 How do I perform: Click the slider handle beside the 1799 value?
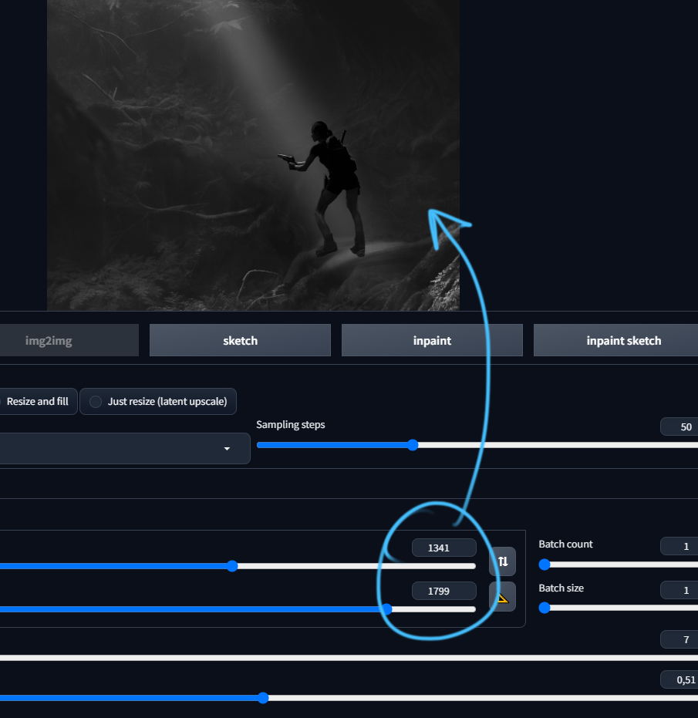point(386,609)
